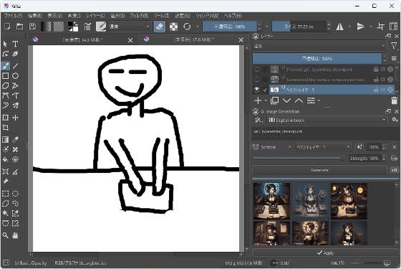
Task: Select the shape select arrow tool
Action: click(6, 44)
